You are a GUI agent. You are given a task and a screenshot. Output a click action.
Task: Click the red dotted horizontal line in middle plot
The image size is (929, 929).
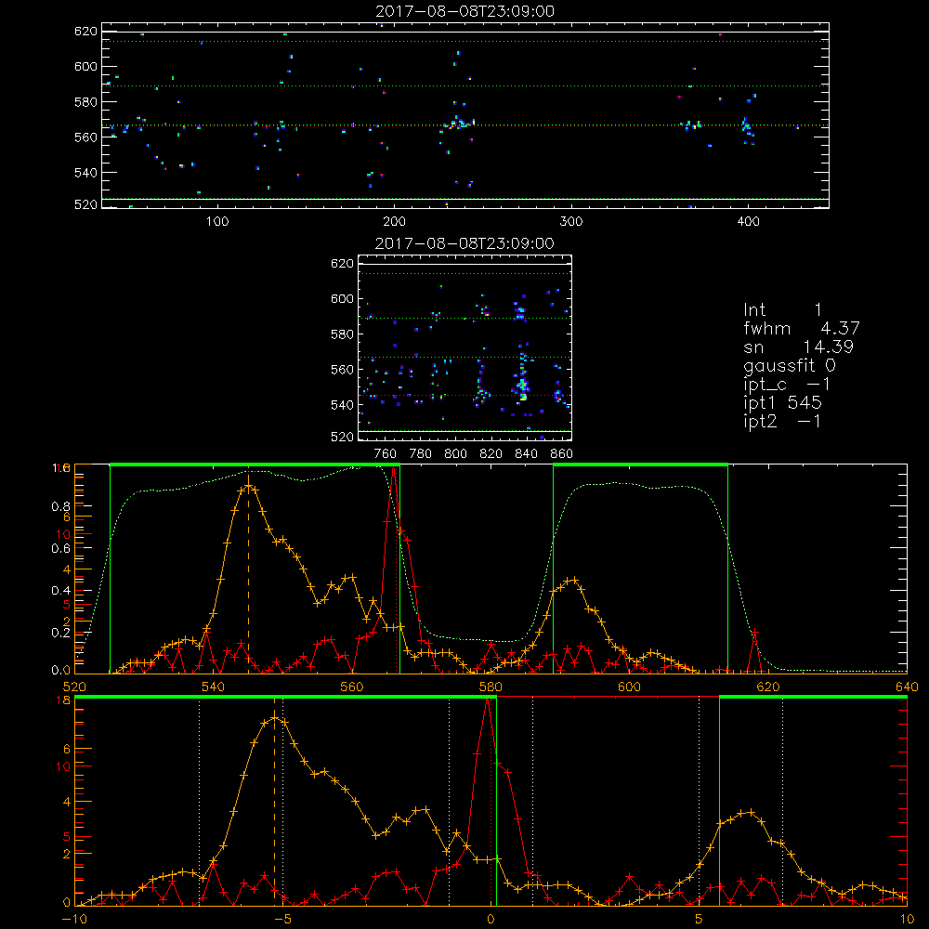(x=465, y=395)
